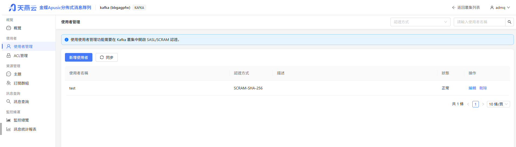The width and height of the screenshot is (516, 147).
Task: Click the 訊息查詢 magnifier icon in sidebar
Action: click(x=9, y=101)
